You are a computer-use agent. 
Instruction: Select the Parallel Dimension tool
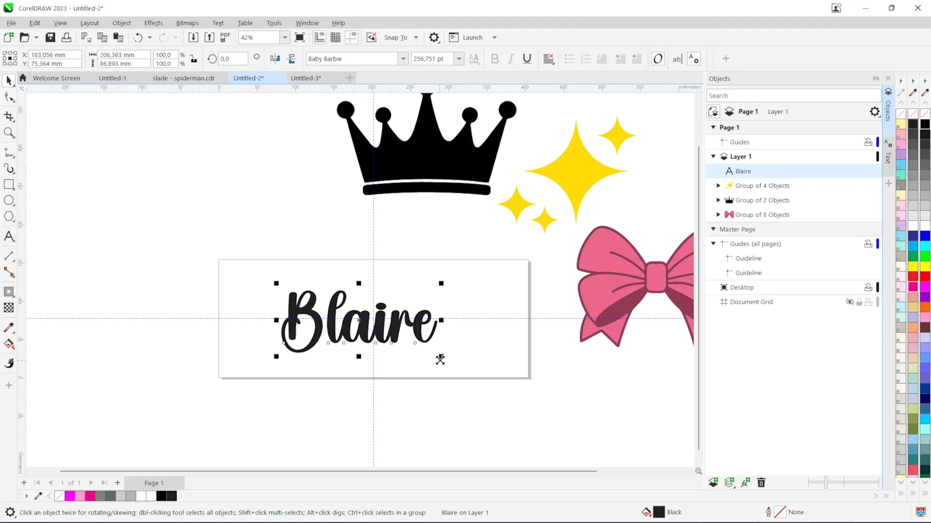(9, 256)
